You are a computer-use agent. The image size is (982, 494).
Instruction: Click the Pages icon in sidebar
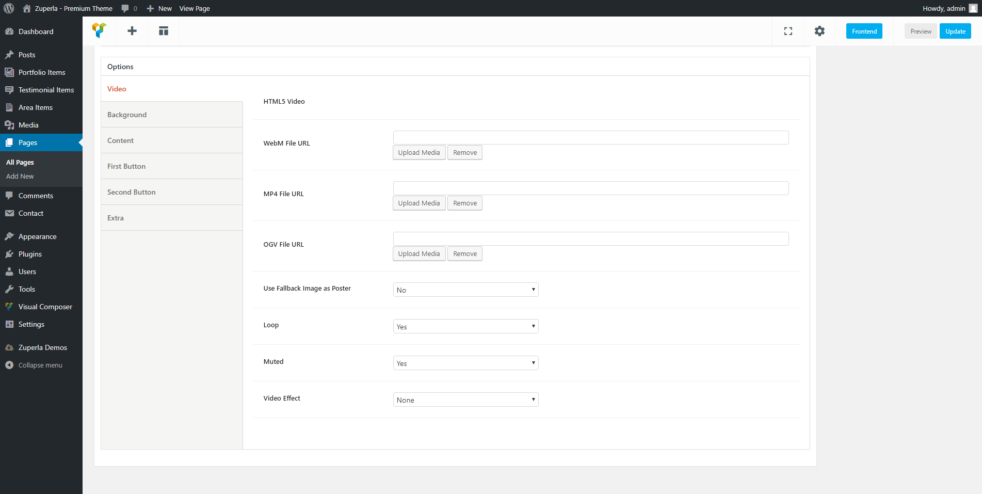(9, 142)
